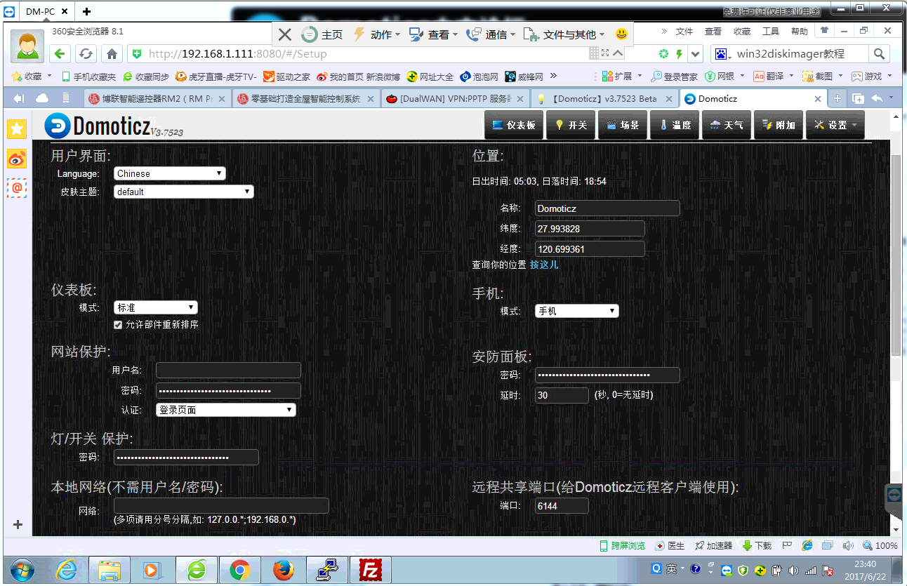
Task: Open the Language dropdown showing Chinese
Action: click(x=169, y=173)
